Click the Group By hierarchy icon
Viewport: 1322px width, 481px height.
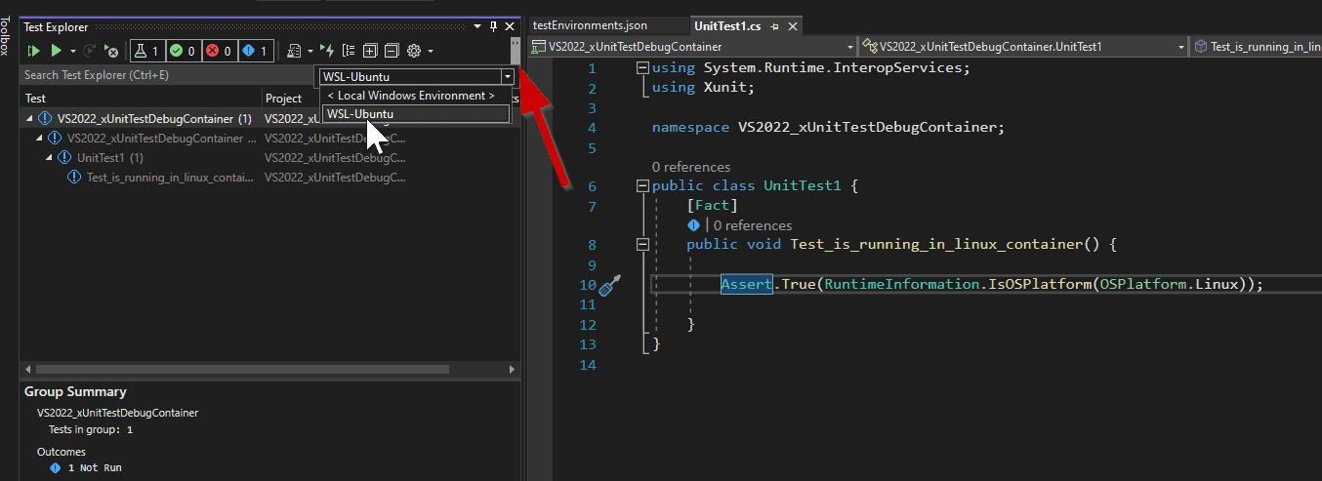pos(349,51)
